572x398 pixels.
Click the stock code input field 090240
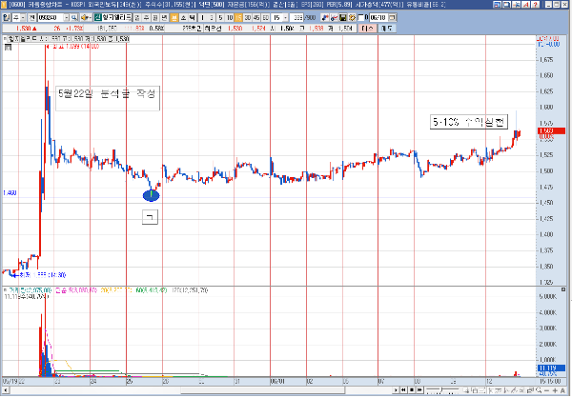tap(51, 17)
